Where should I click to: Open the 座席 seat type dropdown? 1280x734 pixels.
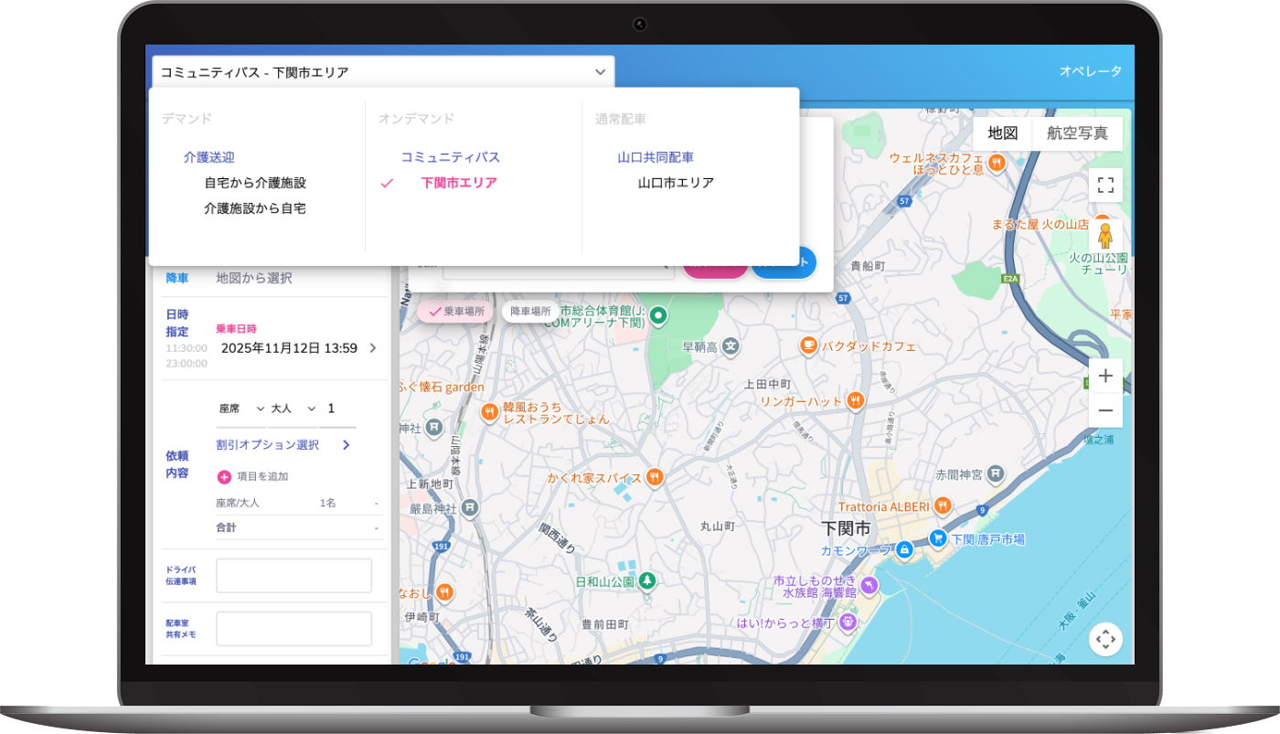[240, 409]
